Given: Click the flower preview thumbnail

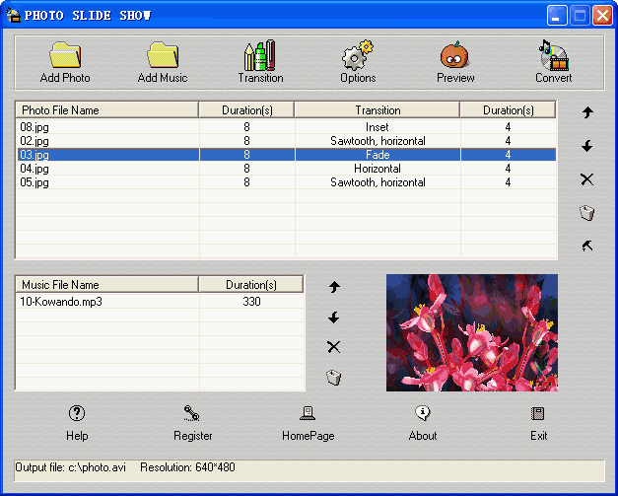Looking at the screenshot, I should point(471,332).
